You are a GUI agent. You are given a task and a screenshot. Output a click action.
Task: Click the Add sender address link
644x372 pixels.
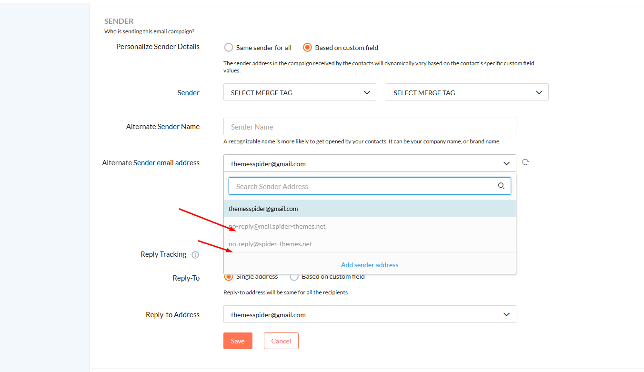tap(370, 265)
